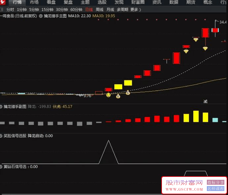Select the 周线 weekly period
228x195 pixels.
click(99, 10)
